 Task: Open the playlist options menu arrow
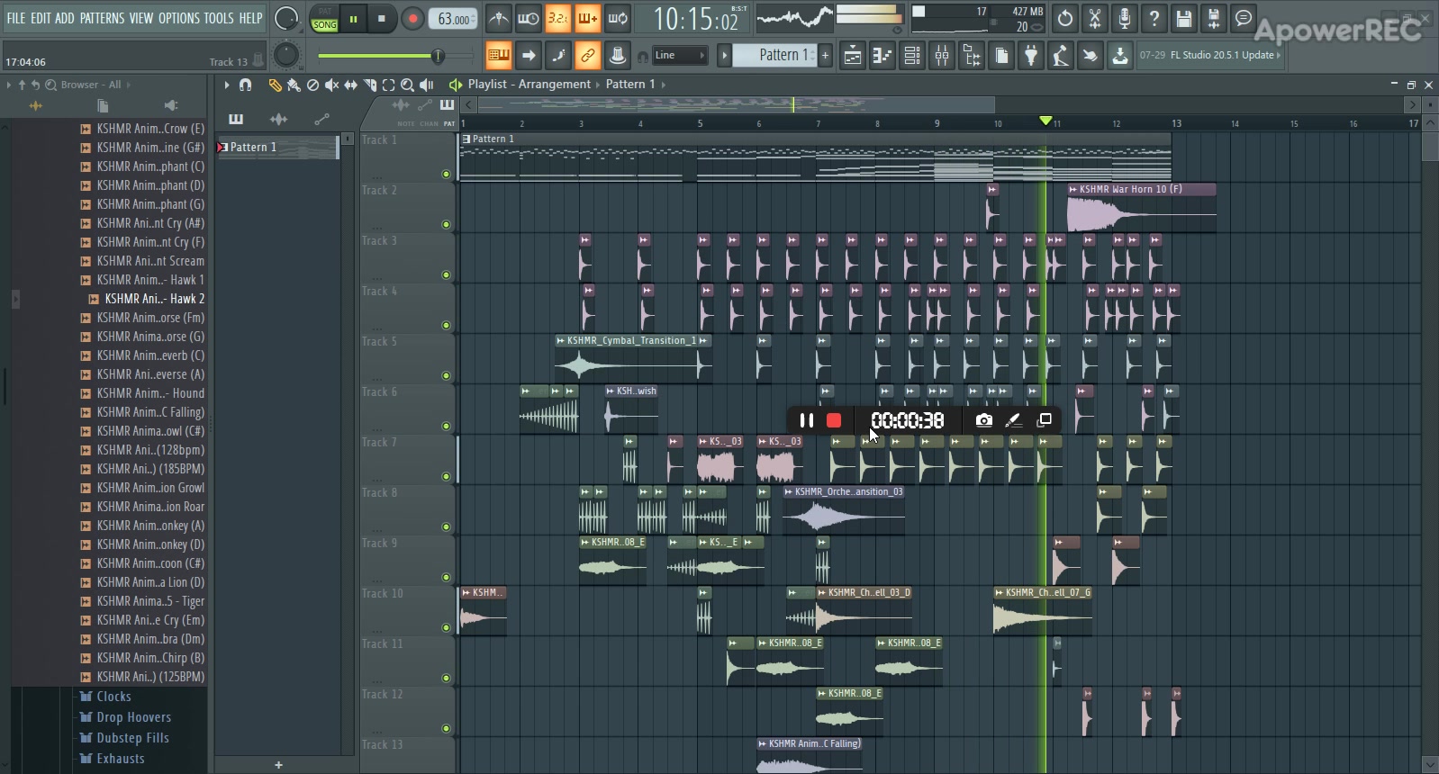tap(226, 85)
